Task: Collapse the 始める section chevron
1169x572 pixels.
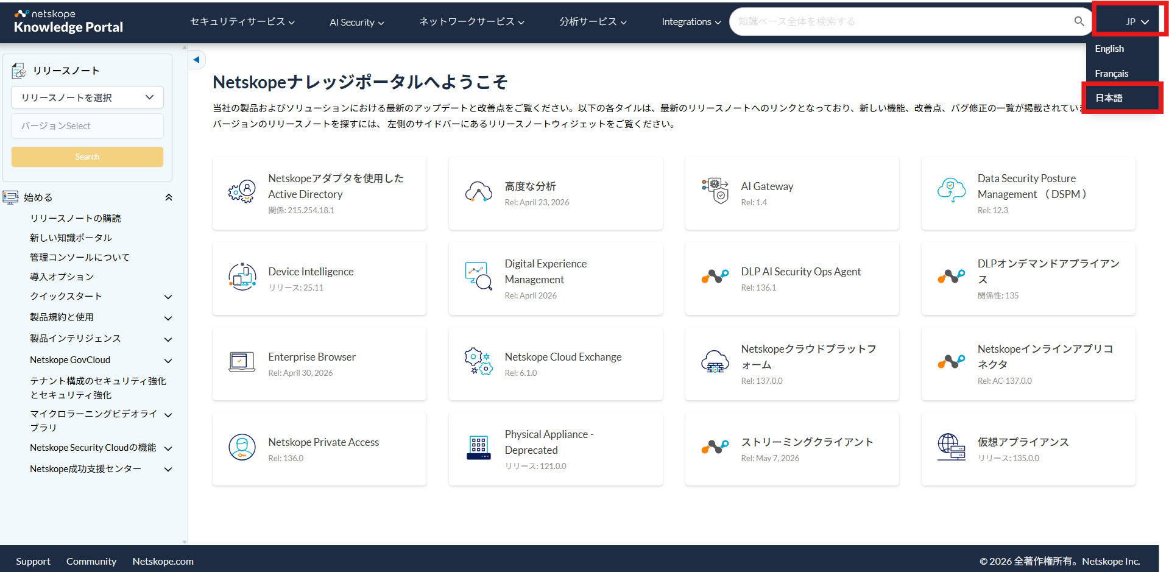Action: (x=169, y=197)
